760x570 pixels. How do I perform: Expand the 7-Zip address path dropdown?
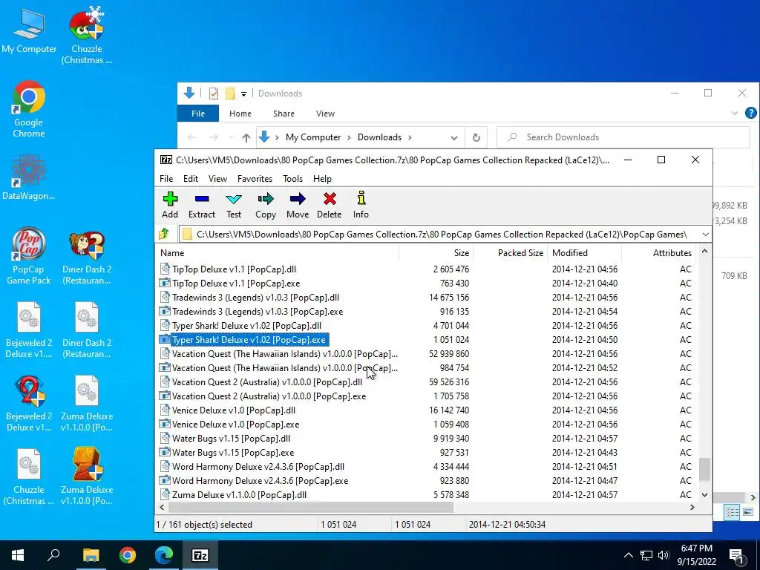pyautogui.click(x=705, y=235)
